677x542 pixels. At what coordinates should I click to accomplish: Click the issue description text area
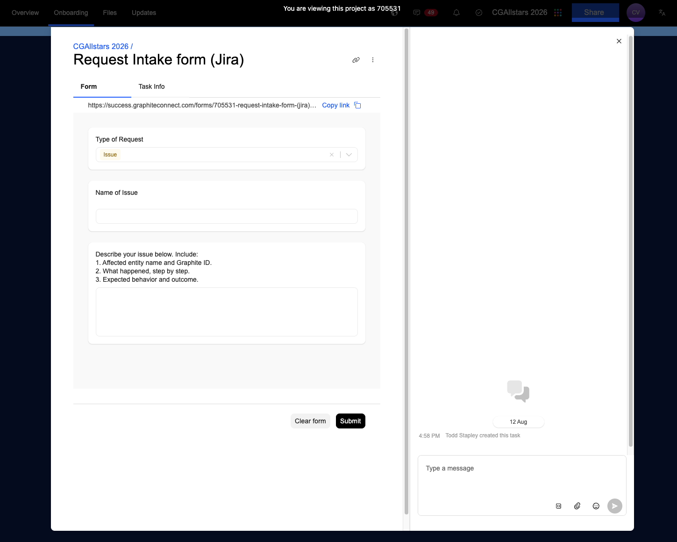tap(227, 312)
